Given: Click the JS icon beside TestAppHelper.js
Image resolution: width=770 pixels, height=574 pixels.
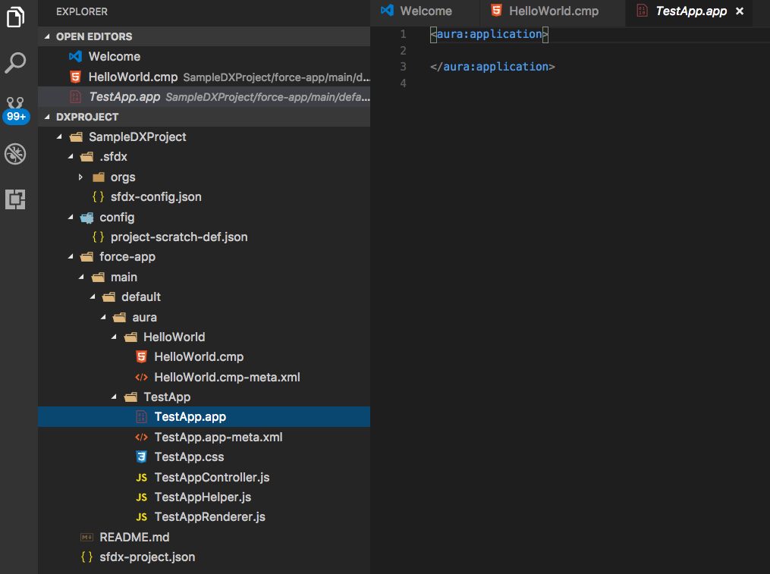Looking at the screenshot, I should [x=141, y=497].
